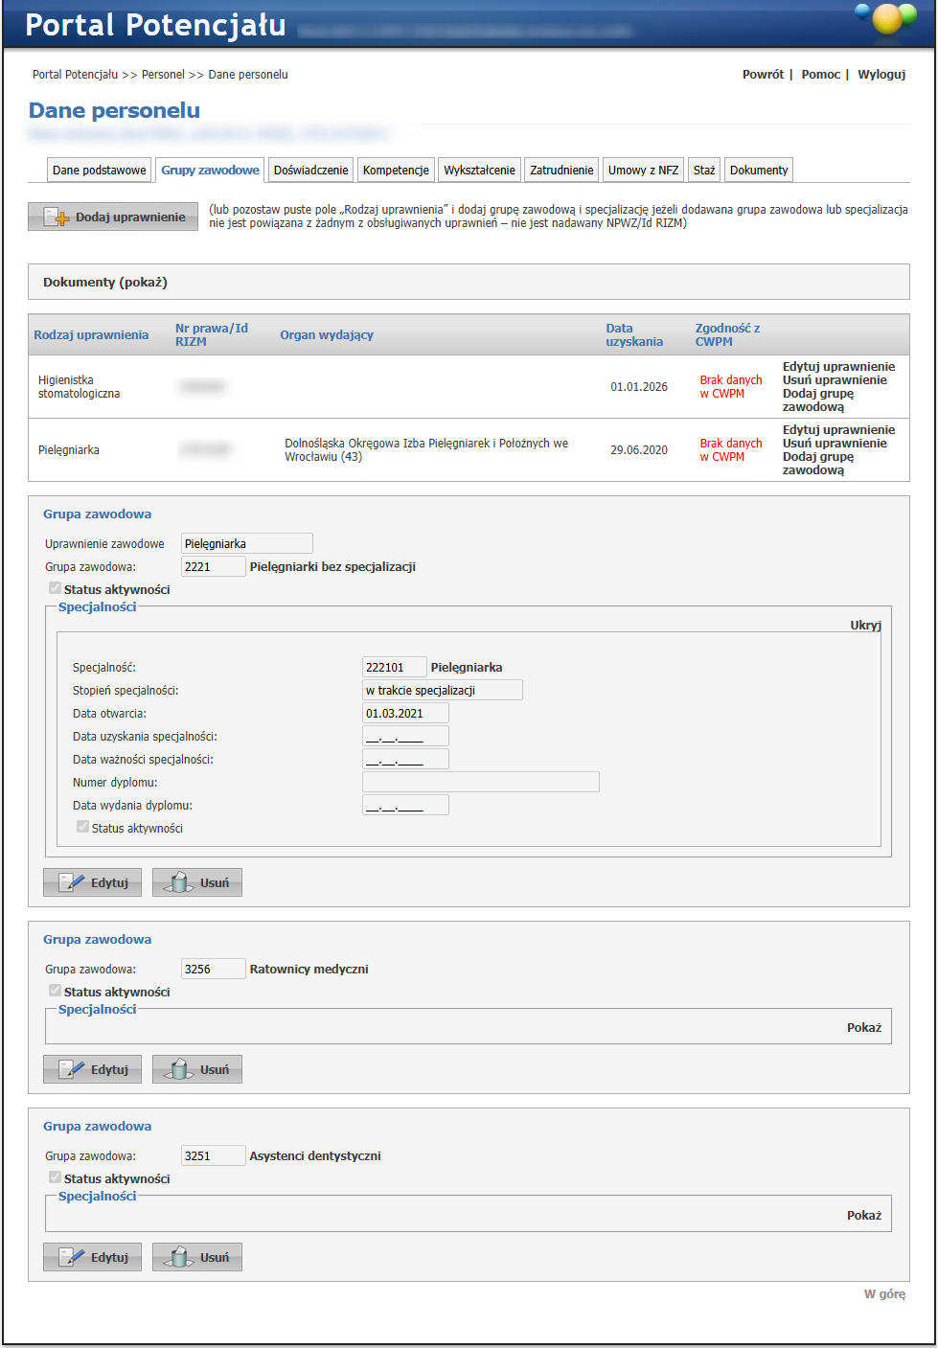This screenshot has height=1348, width=938.
Task: Click pencil icon for Asystenci dentystyczni Edytuj
Action: [x=72, y=1257]
